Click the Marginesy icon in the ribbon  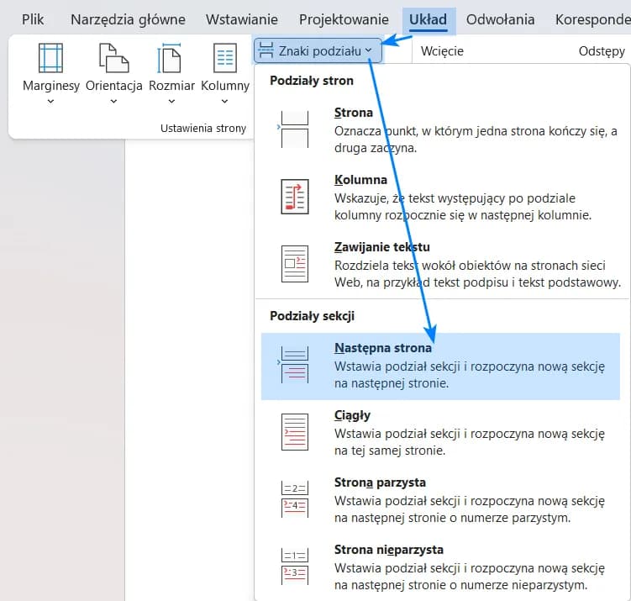(x=50, y=58)
